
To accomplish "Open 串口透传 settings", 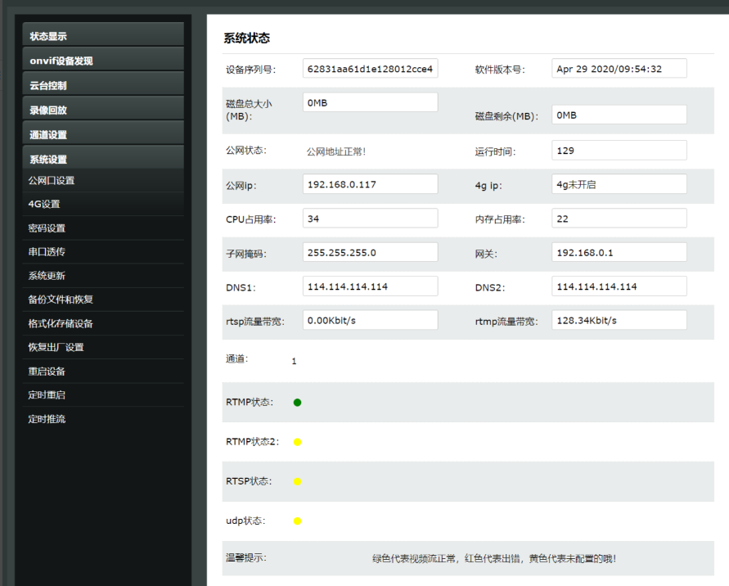I will 103,251.
